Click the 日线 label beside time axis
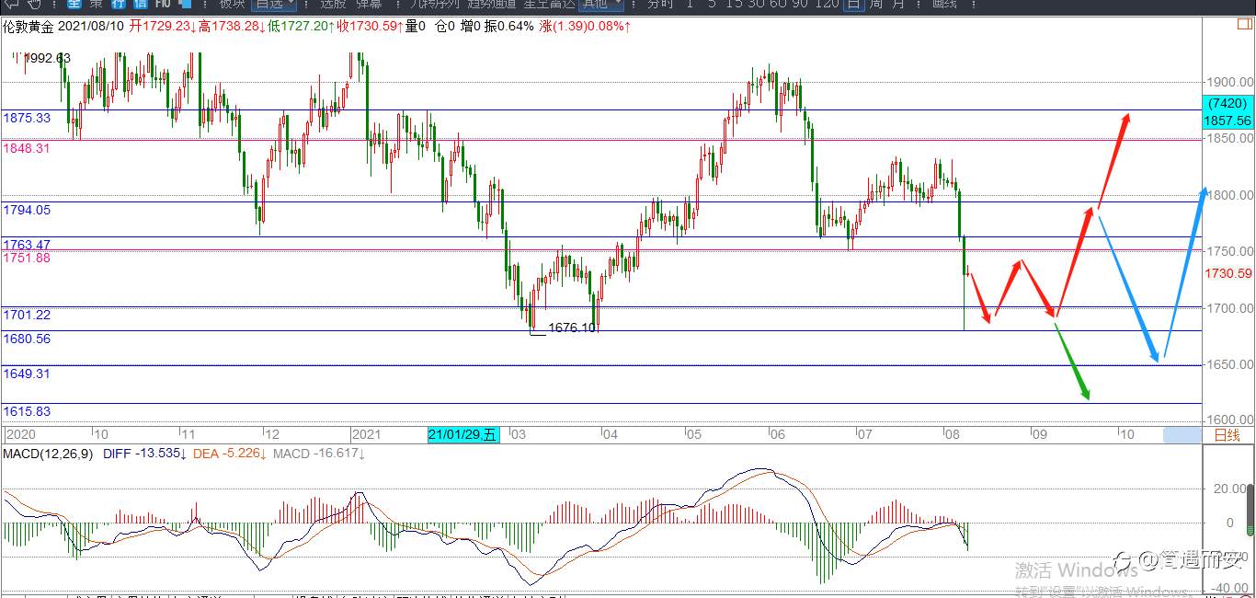1256x598 pixels. tap(1227, 435)
